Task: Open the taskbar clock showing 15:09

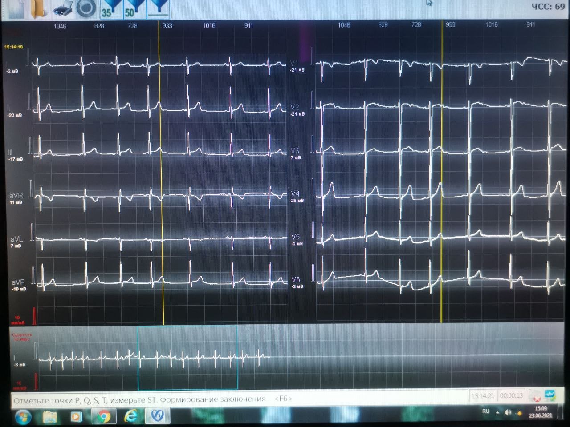Action: (541, 412)
